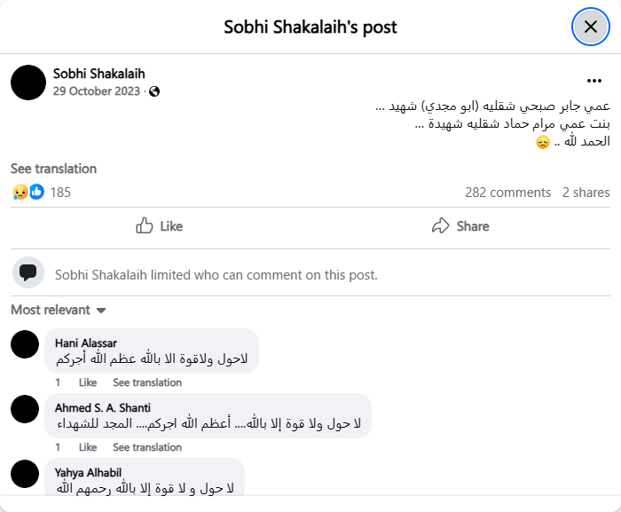Viewport: 621px width, 512px height.
Task: Click the sad reaction emoji icon
Action: [x=20, y=192]
